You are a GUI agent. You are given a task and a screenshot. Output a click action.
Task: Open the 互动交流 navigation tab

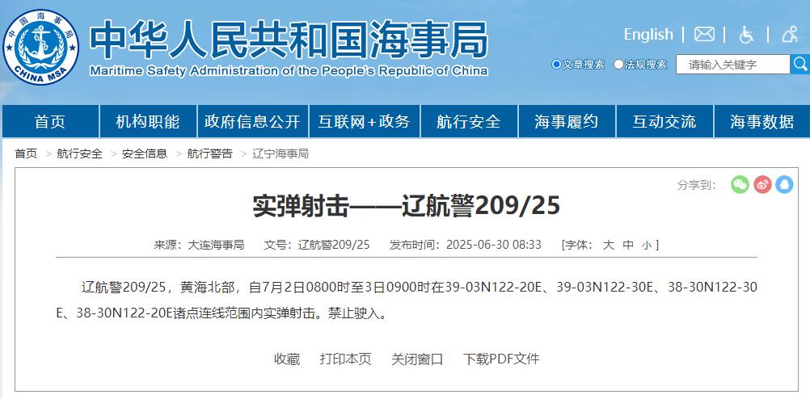[x=664, y=121]
